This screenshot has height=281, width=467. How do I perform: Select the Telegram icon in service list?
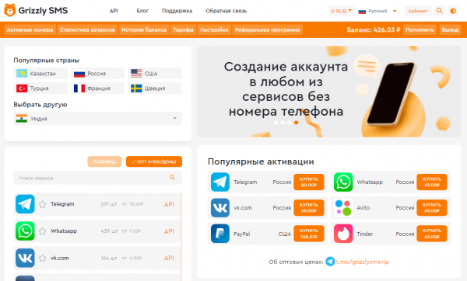pyautogui.click(x=25, y=204)
